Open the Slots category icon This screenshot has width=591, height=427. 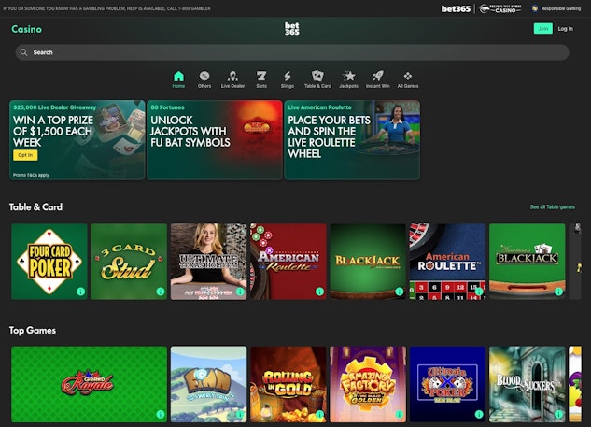tap(261, 76)
